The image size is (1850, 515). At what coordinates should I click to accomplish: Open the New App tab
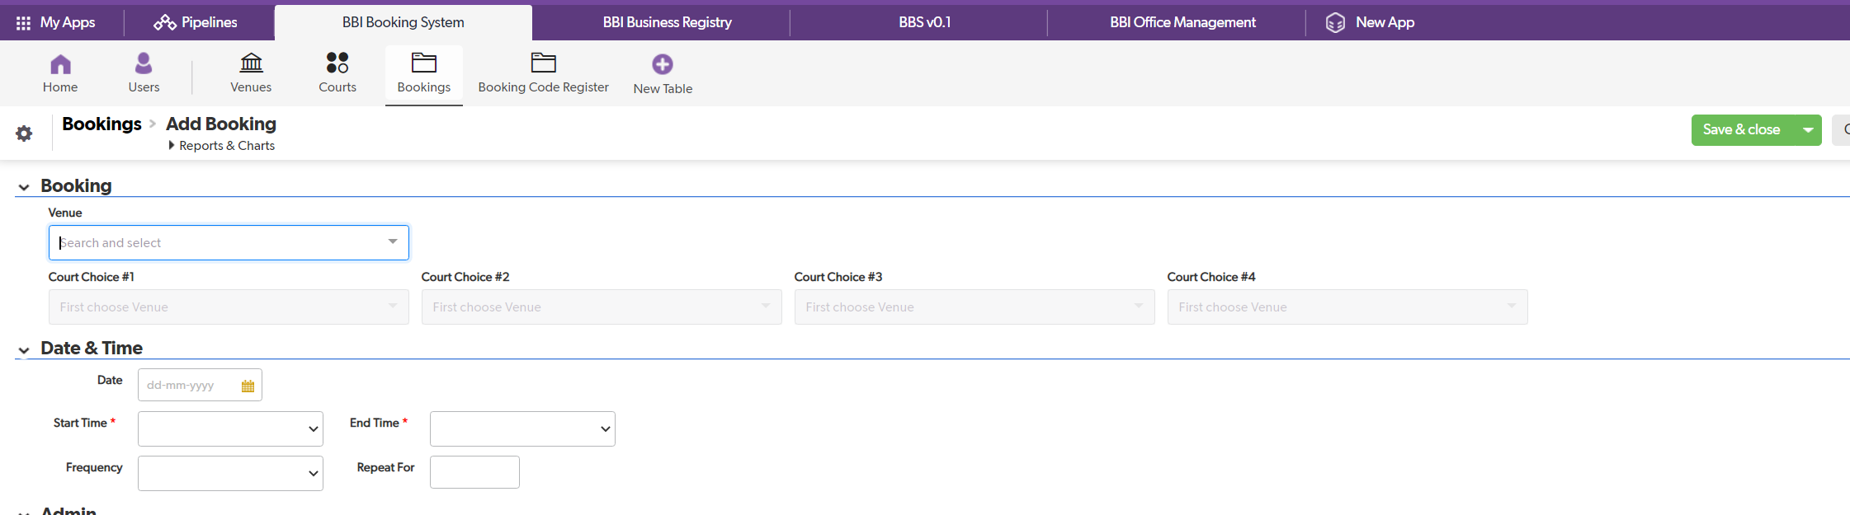pos(1371,22)
